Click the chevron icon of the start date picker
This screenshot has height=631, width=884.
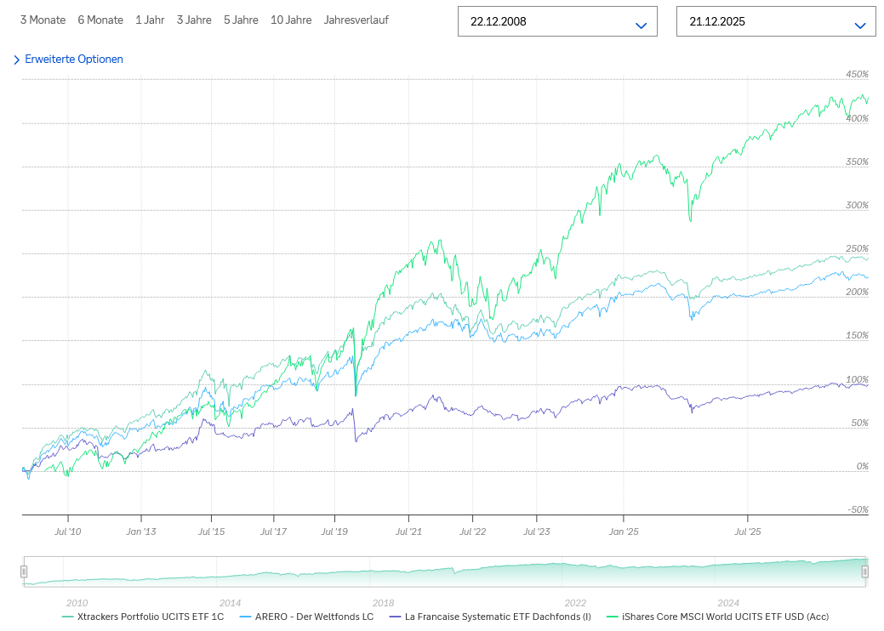[642, 26]
